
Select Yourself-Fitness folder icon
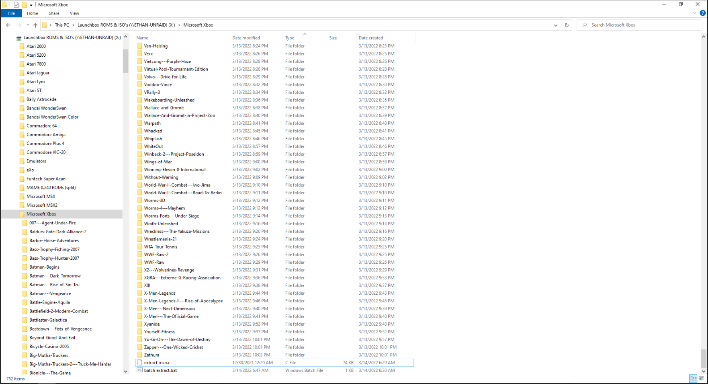(x=140, y=332)
